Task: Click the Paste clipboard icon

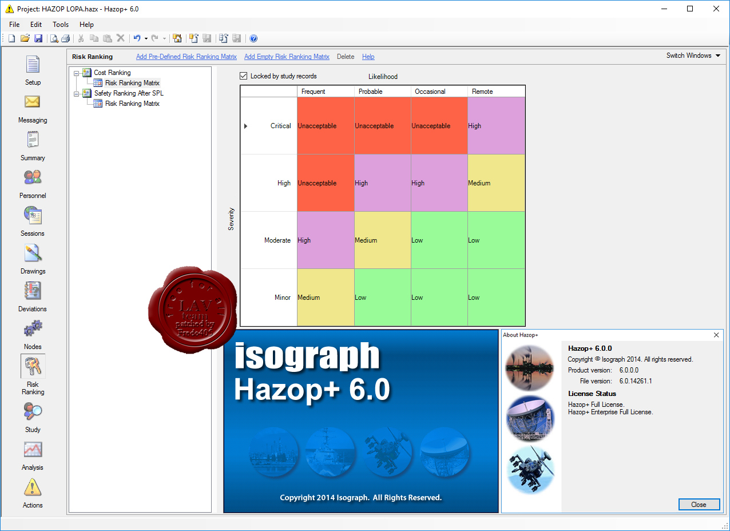Action: click(x=108, y=38)
